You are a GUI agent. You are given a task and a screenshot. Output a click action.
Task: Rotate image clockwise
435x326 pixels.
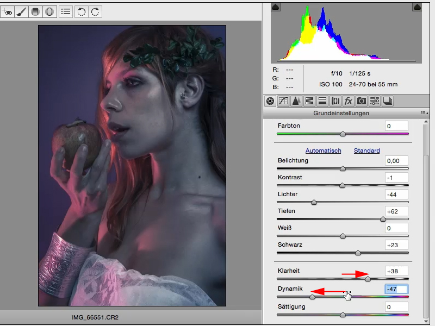tap(95, 11)
